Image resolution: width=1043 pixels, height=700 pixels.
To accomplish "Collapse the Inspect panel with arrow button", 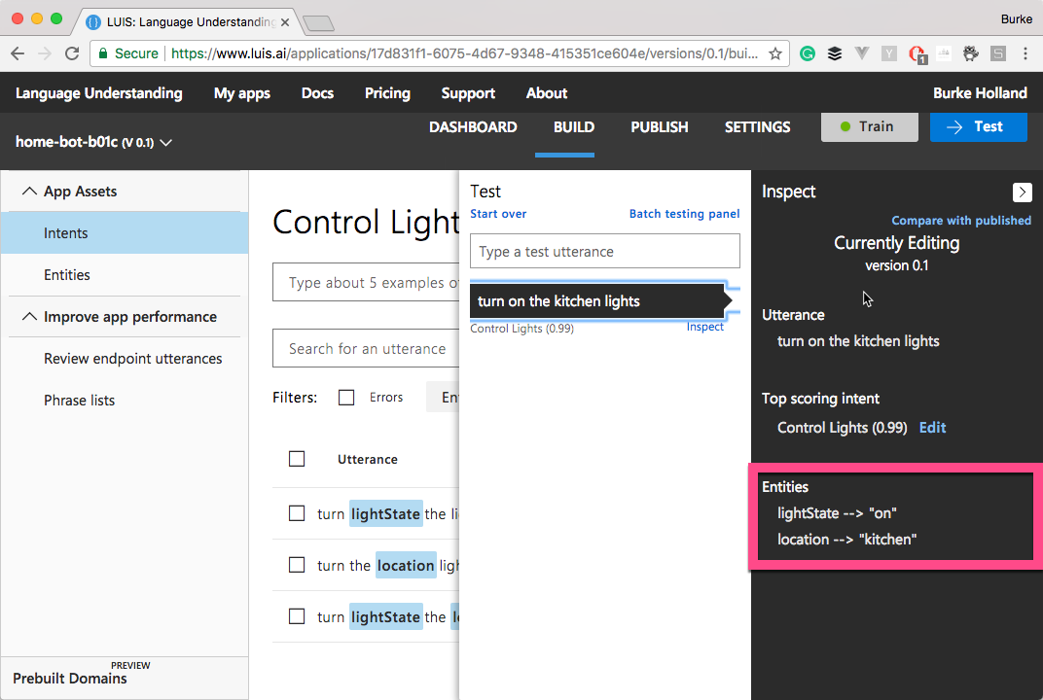I will click(1022, 192).
